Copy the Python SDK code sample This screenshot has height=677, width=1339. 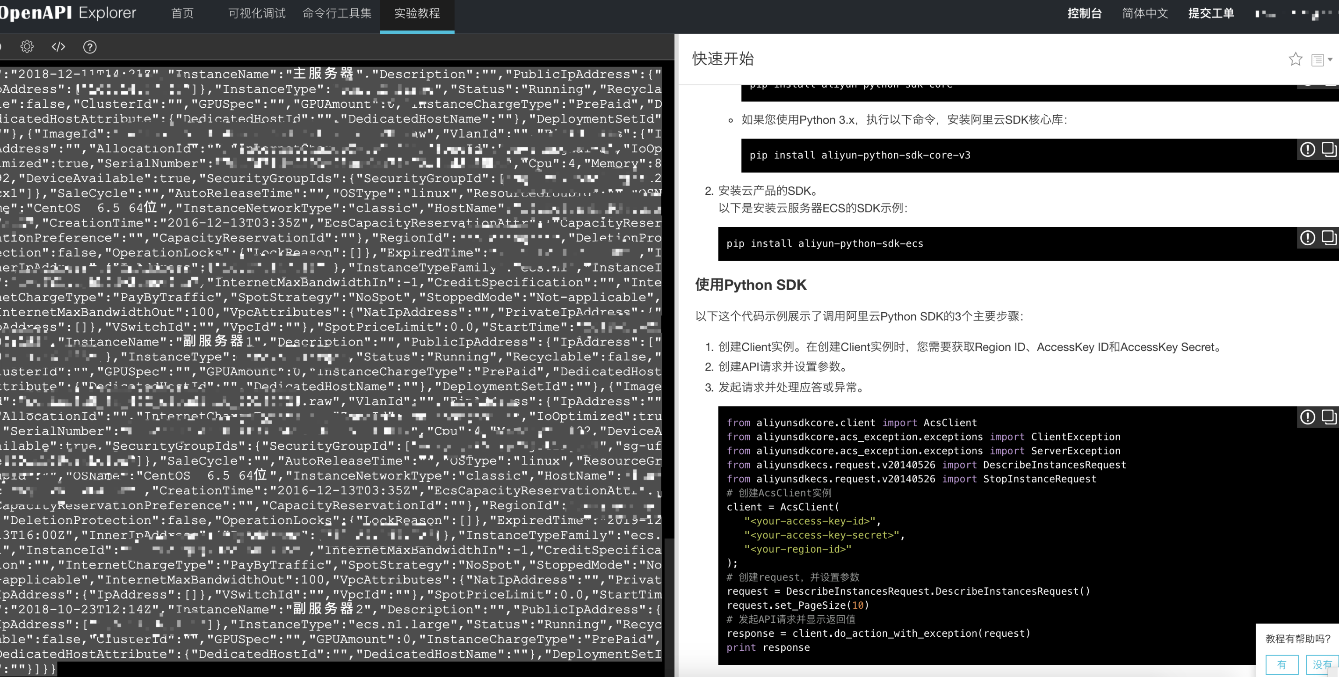point(1329,416)
